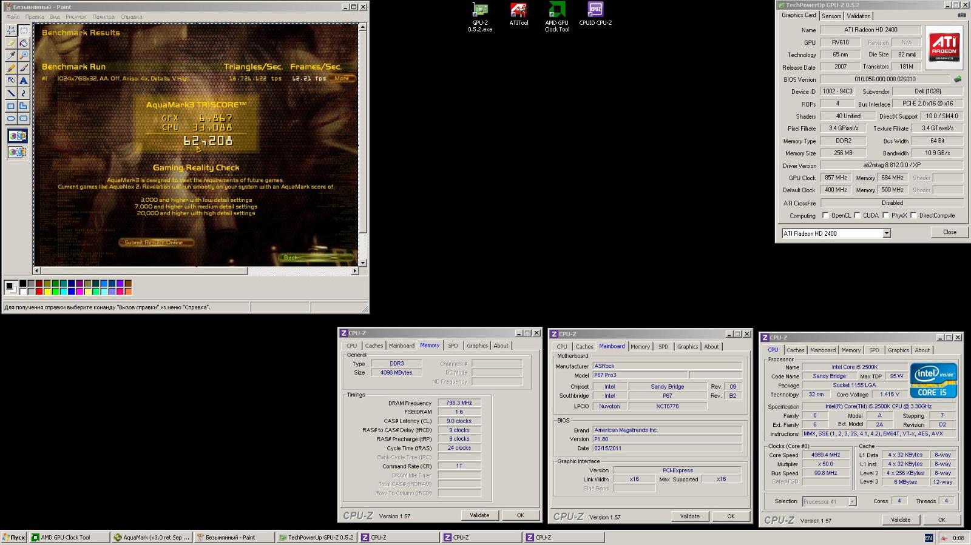This screenshot has height=545, width=971.
Task: Switch to the Validation tab in GPU-Z
Action: point(859,16)
